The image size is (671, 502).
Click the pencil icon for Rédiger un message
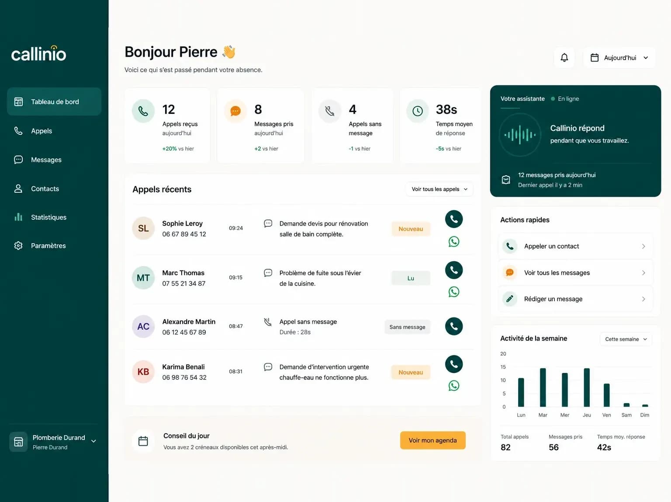(509, 299)
